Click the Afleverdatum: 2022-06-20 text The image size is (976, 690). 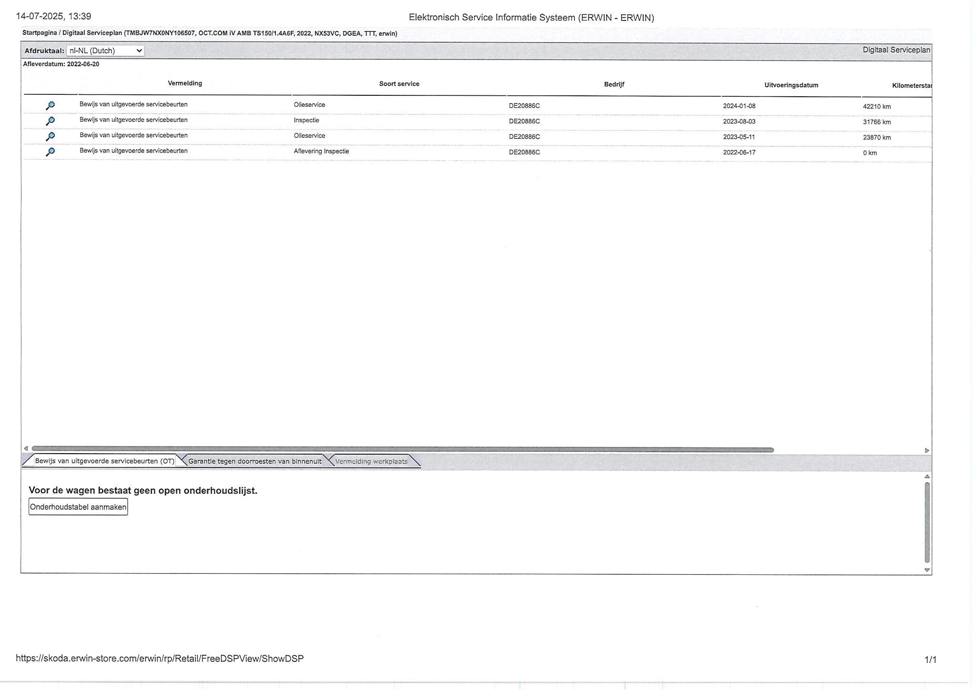61,64
